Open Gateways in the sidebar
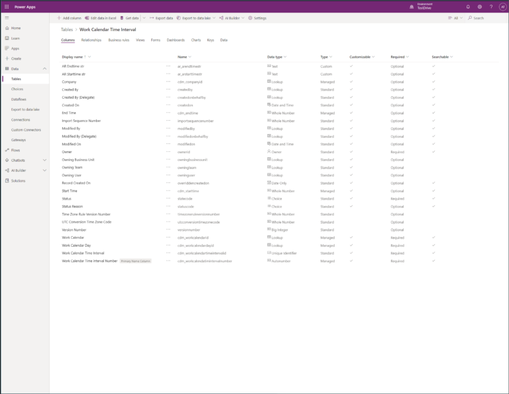The width and height of the screenshot is (509, 394). [19, 140]
